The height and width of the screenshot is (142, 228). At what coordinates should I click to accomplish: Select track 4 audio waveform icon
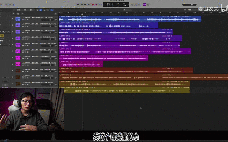coord(18,38)
